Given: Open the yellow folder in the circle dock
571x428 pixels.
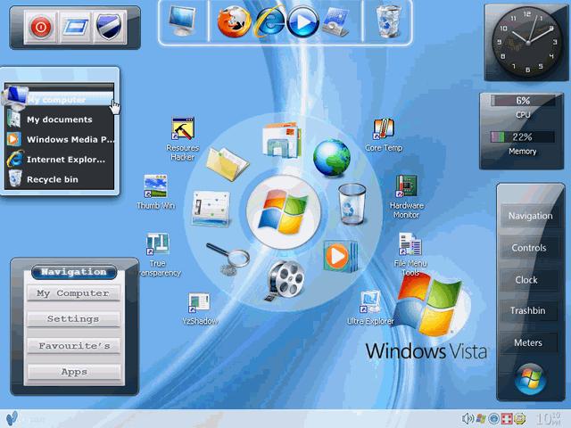Looking at the screenshot, I should point(227,164).
